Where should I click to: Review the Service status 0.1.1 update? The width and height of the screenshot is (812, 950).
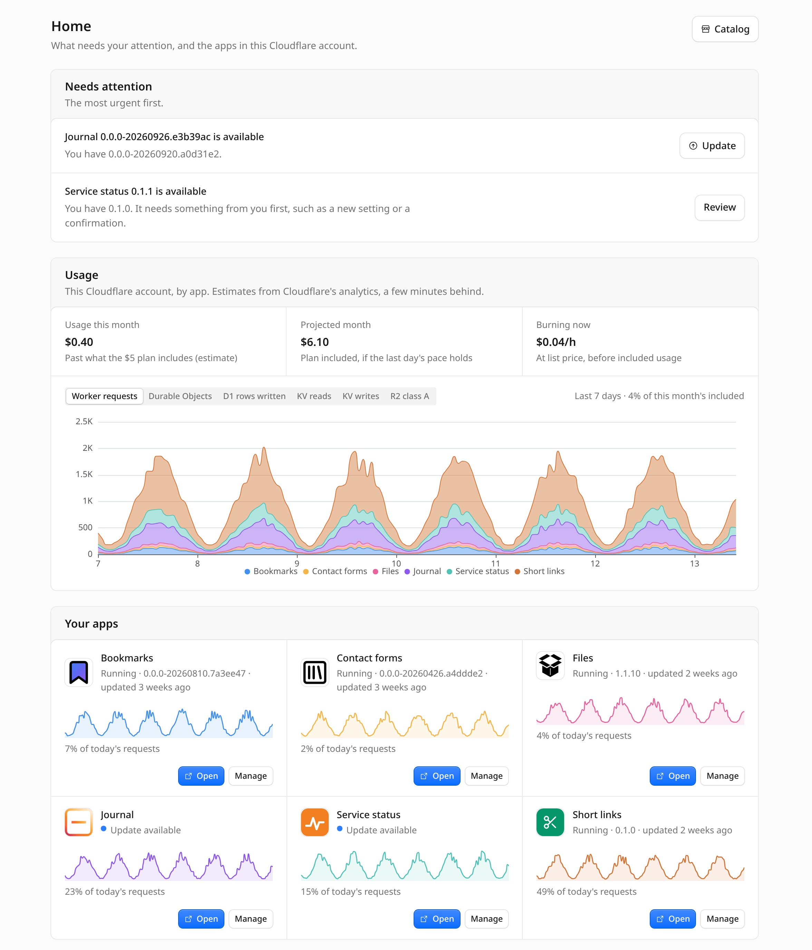click(x=719, y=208)
